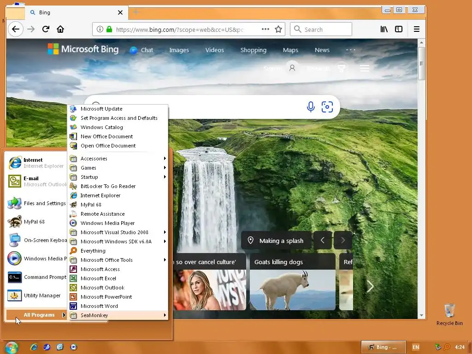Screen dimensions: 472x354
Task: Open the browser hamburger menu
Action: coord(417,29)
